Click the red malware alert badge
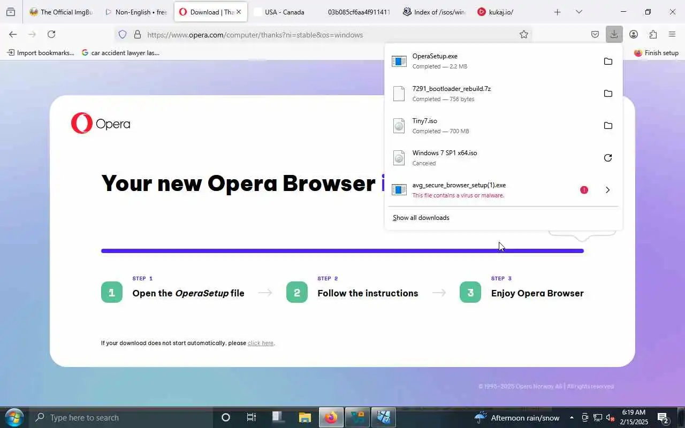Screen dimensions: 685x428 tap(584, 190)
